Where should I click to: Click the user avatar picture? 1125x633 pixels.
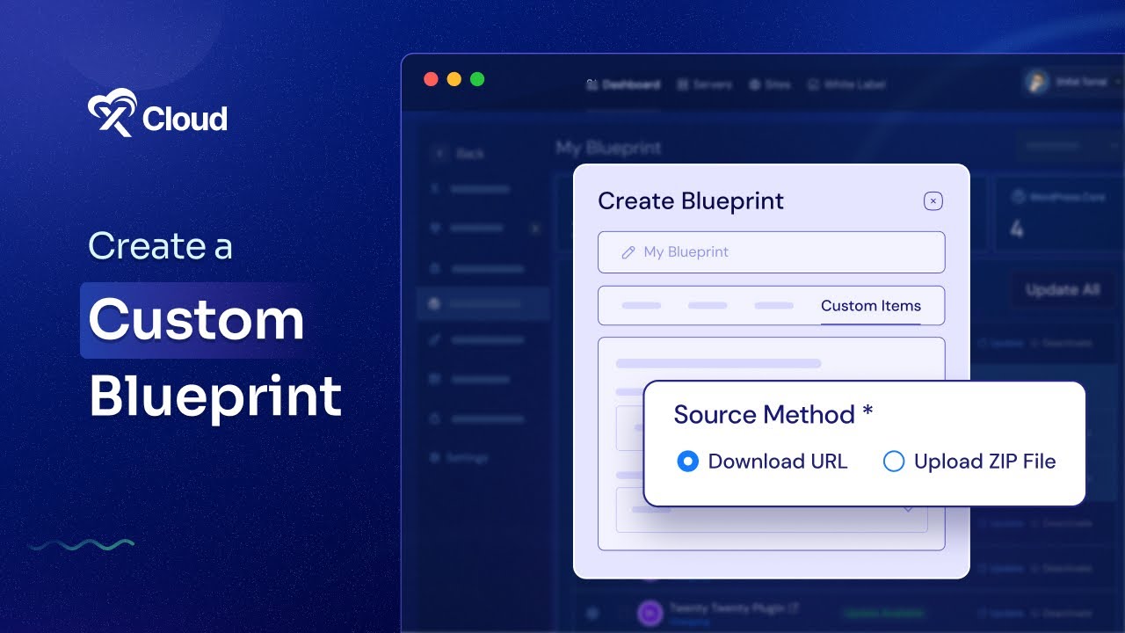point(1039,82)
